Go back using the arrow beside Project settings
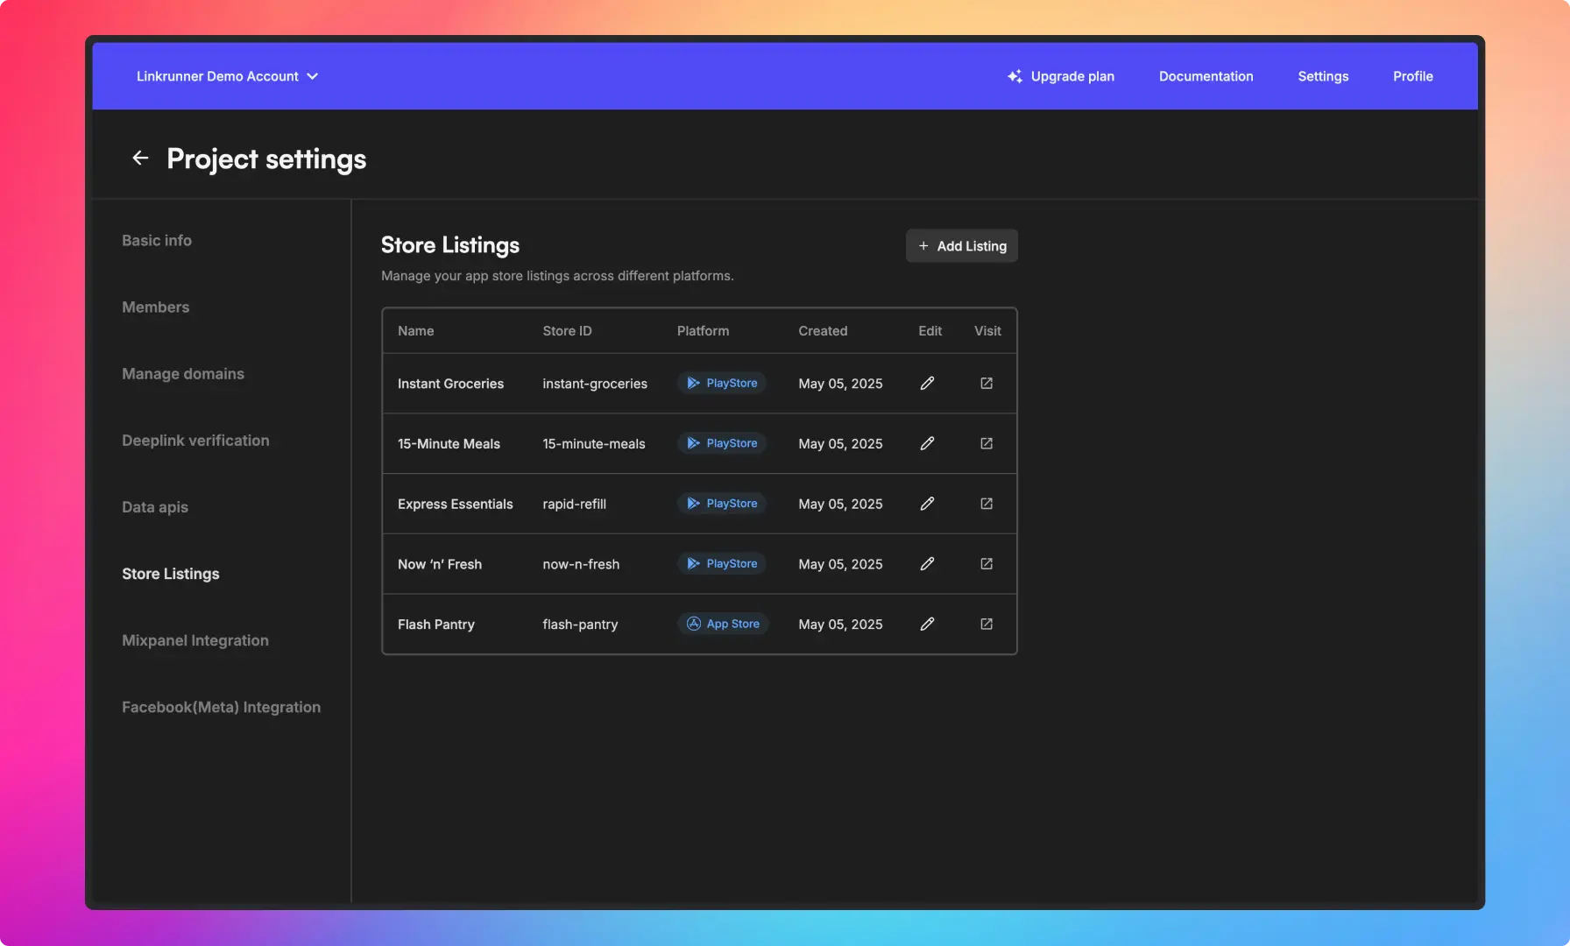Screen dimensions: 1570x946 [x=140, y=158]
